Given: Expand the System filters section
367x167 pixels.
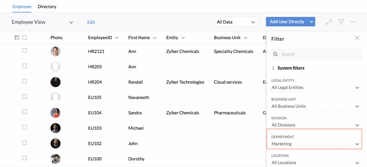Looking at the screenshot, I should click(288, 68).
